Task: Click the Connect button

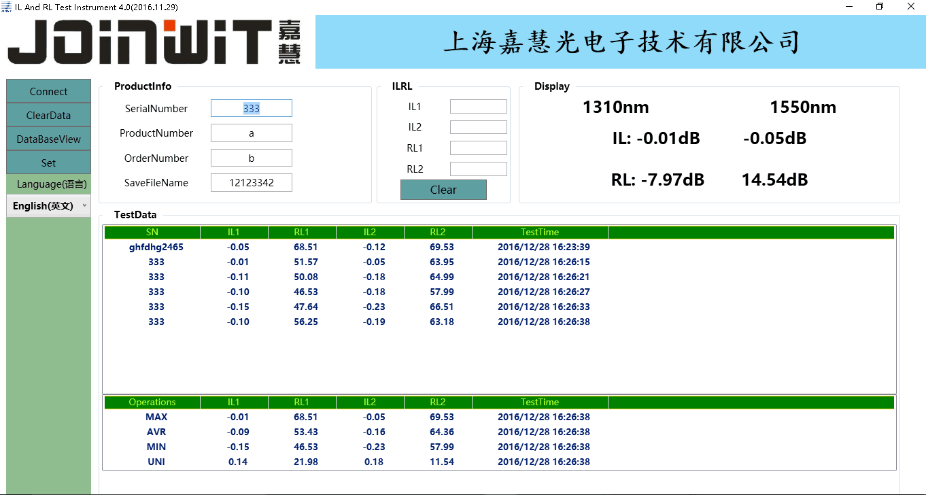Action: coord(48,92)
